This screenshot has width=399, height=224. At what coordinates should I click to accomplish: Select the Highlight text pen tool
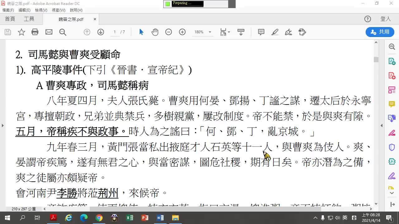click(275, 32)
